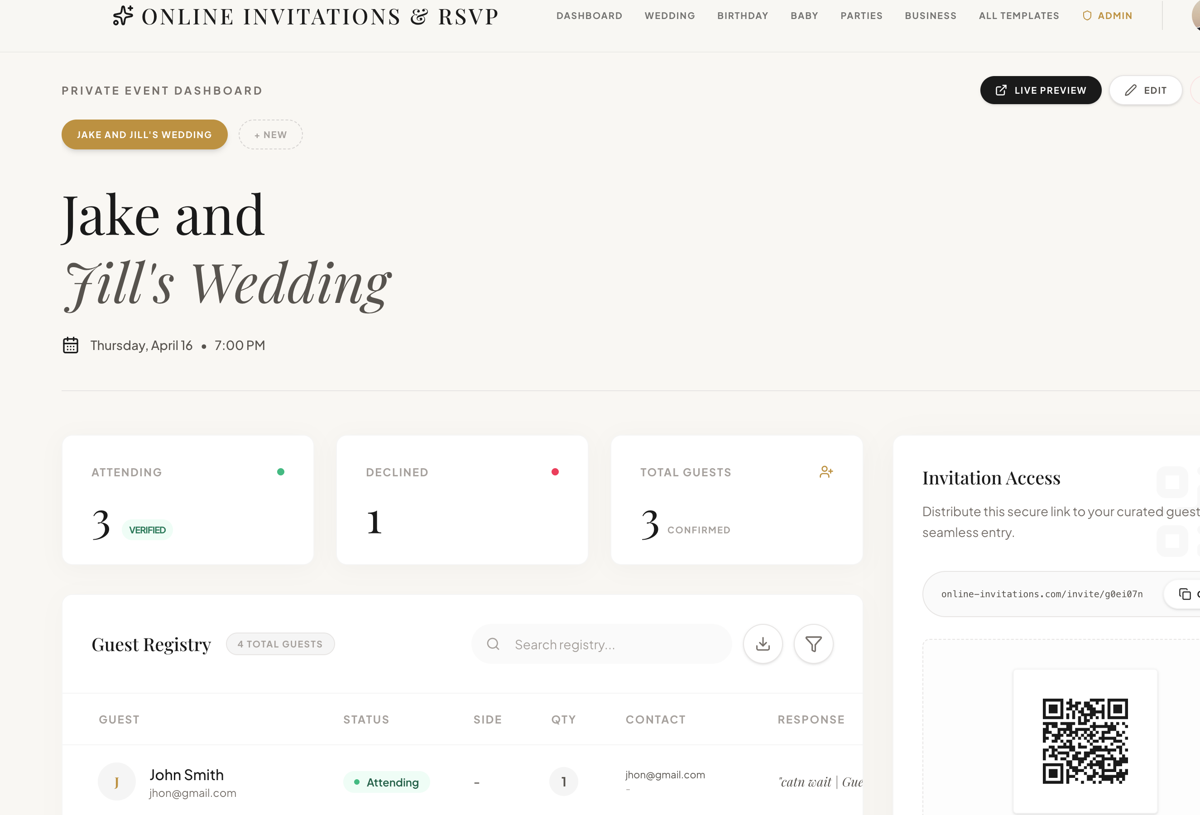Click the Status column header
1200x815 pixels.
pyautogui.click(x=366, y=719)
